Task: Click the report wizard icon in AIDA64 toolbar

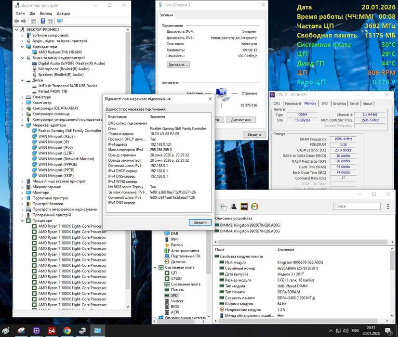Action: [224, 207]
